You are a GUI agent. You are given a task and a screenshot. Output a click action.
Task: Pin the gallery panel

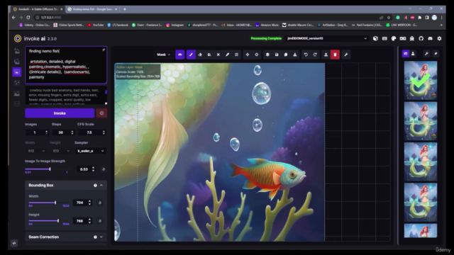coord(436,54)
